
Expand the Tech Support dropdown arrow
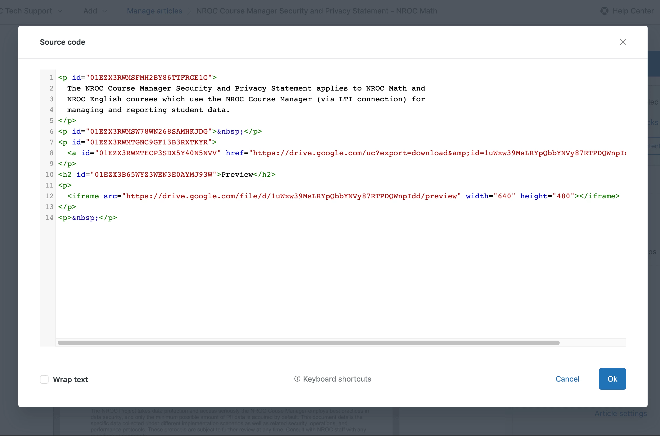60,11
